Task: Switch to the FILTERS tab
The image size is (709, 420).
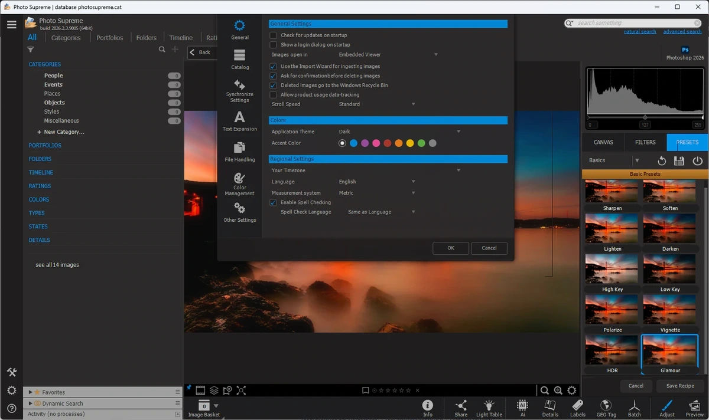Action: coord(645,142)
